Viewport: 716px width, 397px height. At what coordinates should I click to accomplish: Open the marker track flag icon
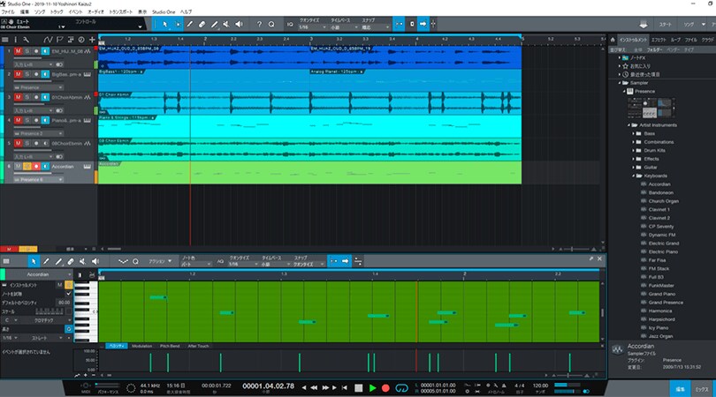[59, 40]
